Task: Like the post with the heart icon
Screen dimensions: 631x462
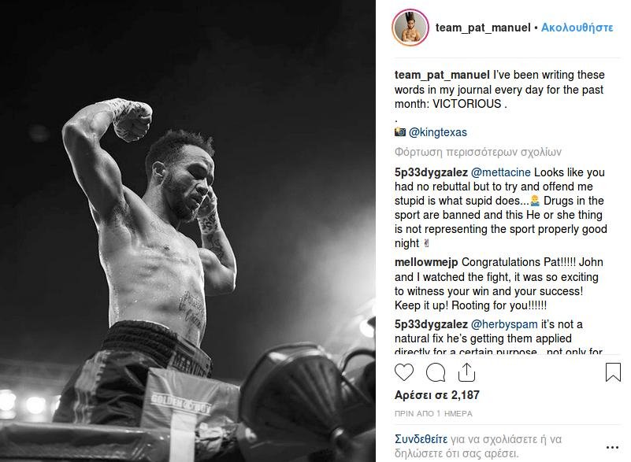Action: point(404,372)
